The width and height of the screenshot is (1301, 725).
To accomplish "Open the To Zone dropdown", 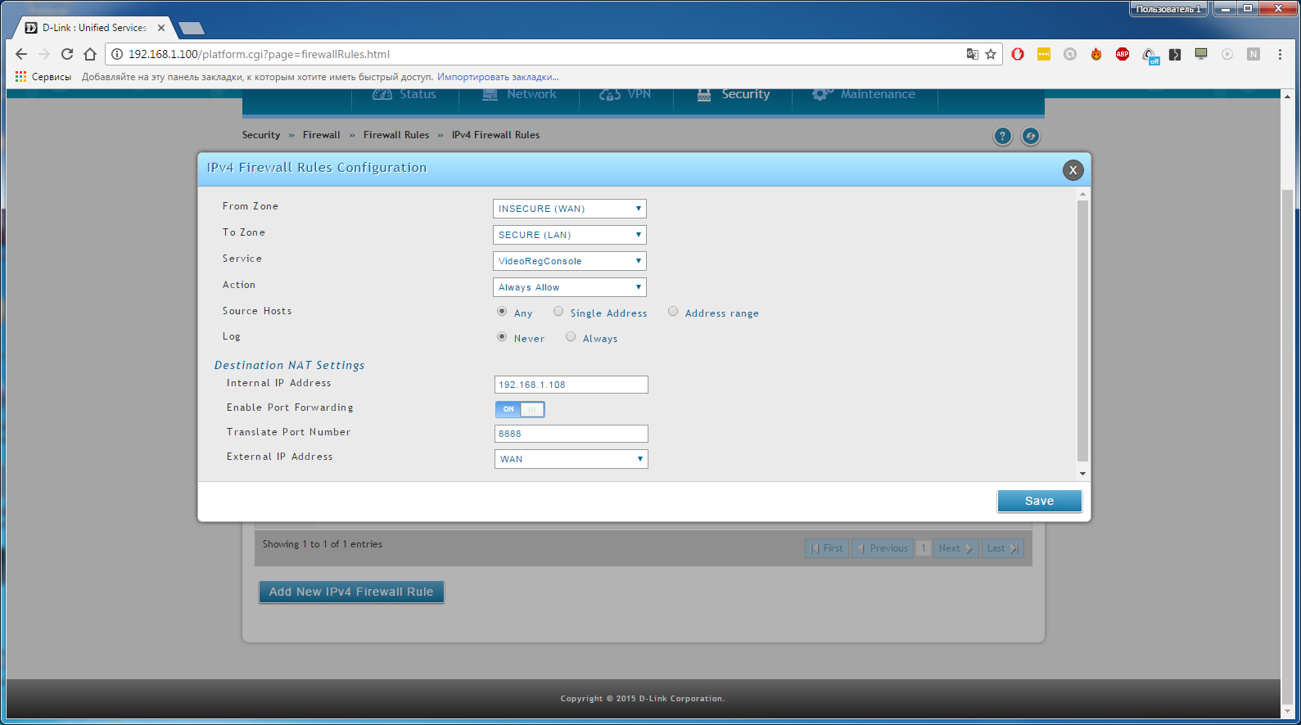I will click(x=570, y=235).
